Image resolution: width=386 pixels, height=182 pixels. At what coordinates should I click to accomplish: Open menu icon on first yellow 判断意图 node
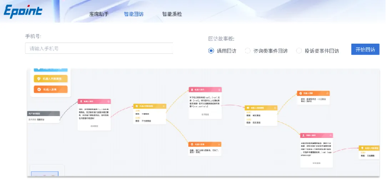(x=164, y=106)
